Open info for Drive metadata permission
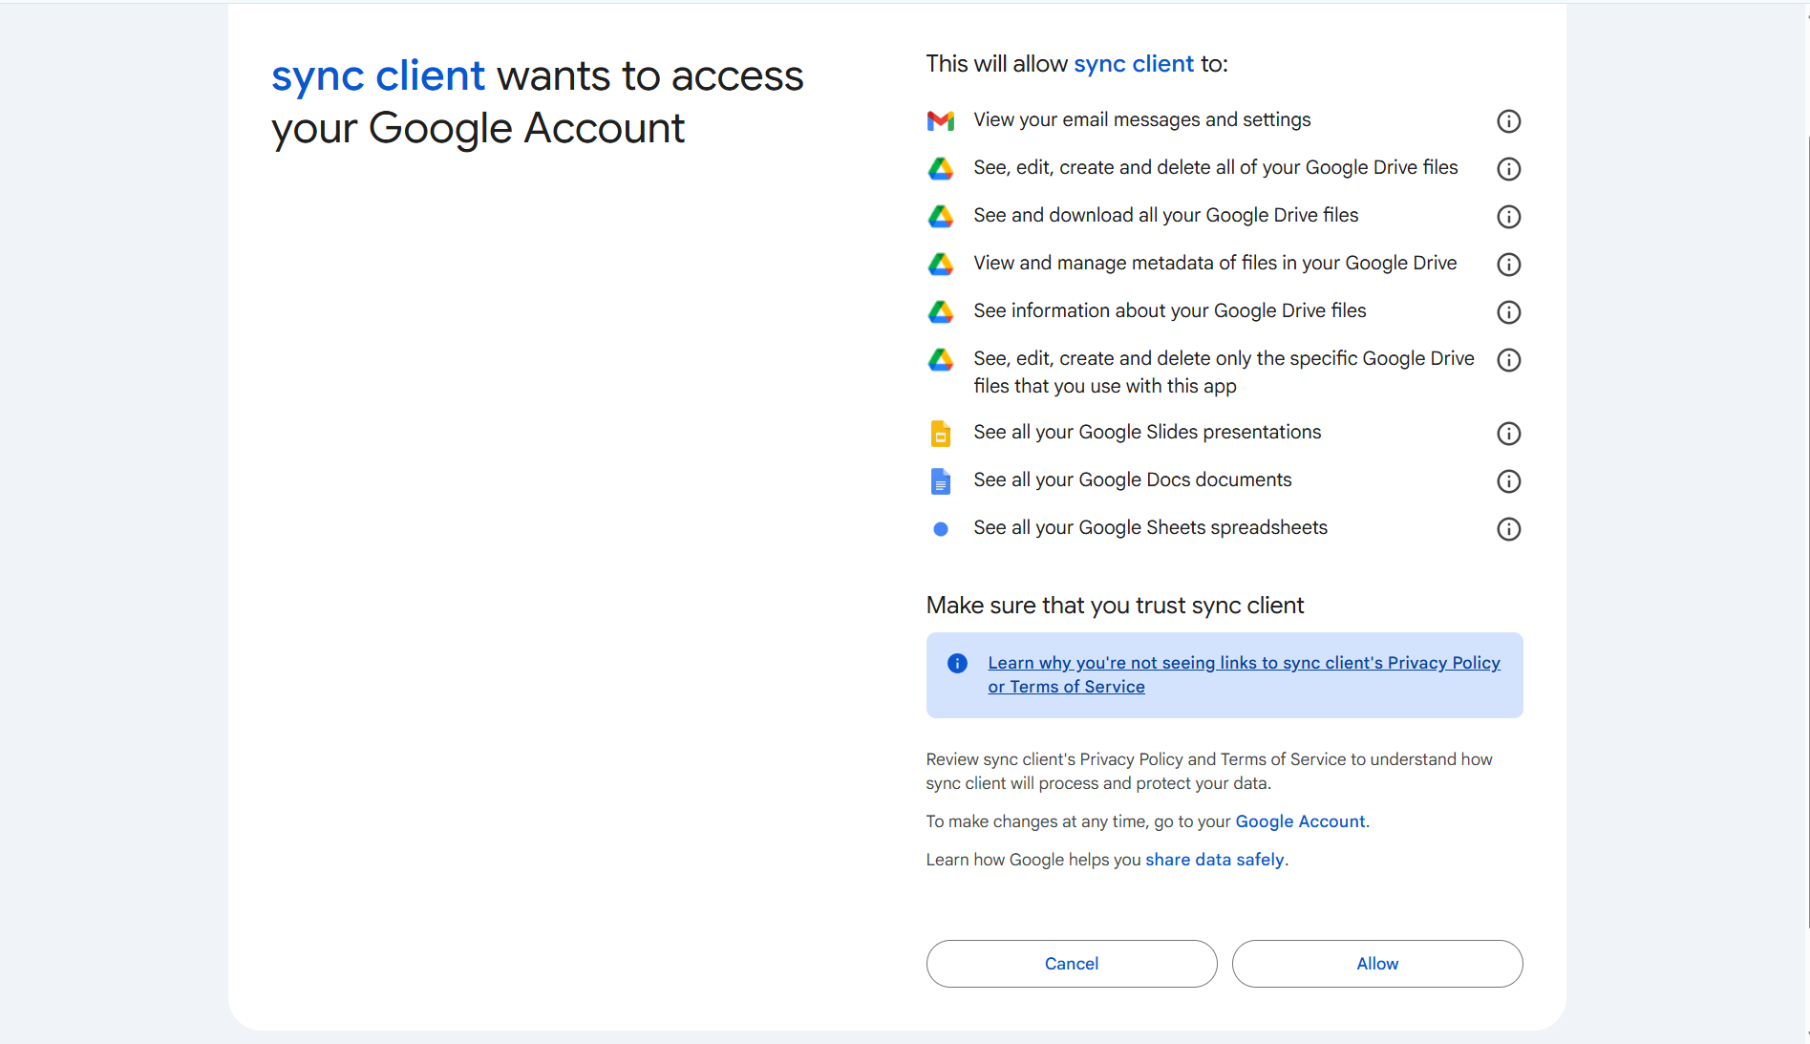 tap(1508, 265)
